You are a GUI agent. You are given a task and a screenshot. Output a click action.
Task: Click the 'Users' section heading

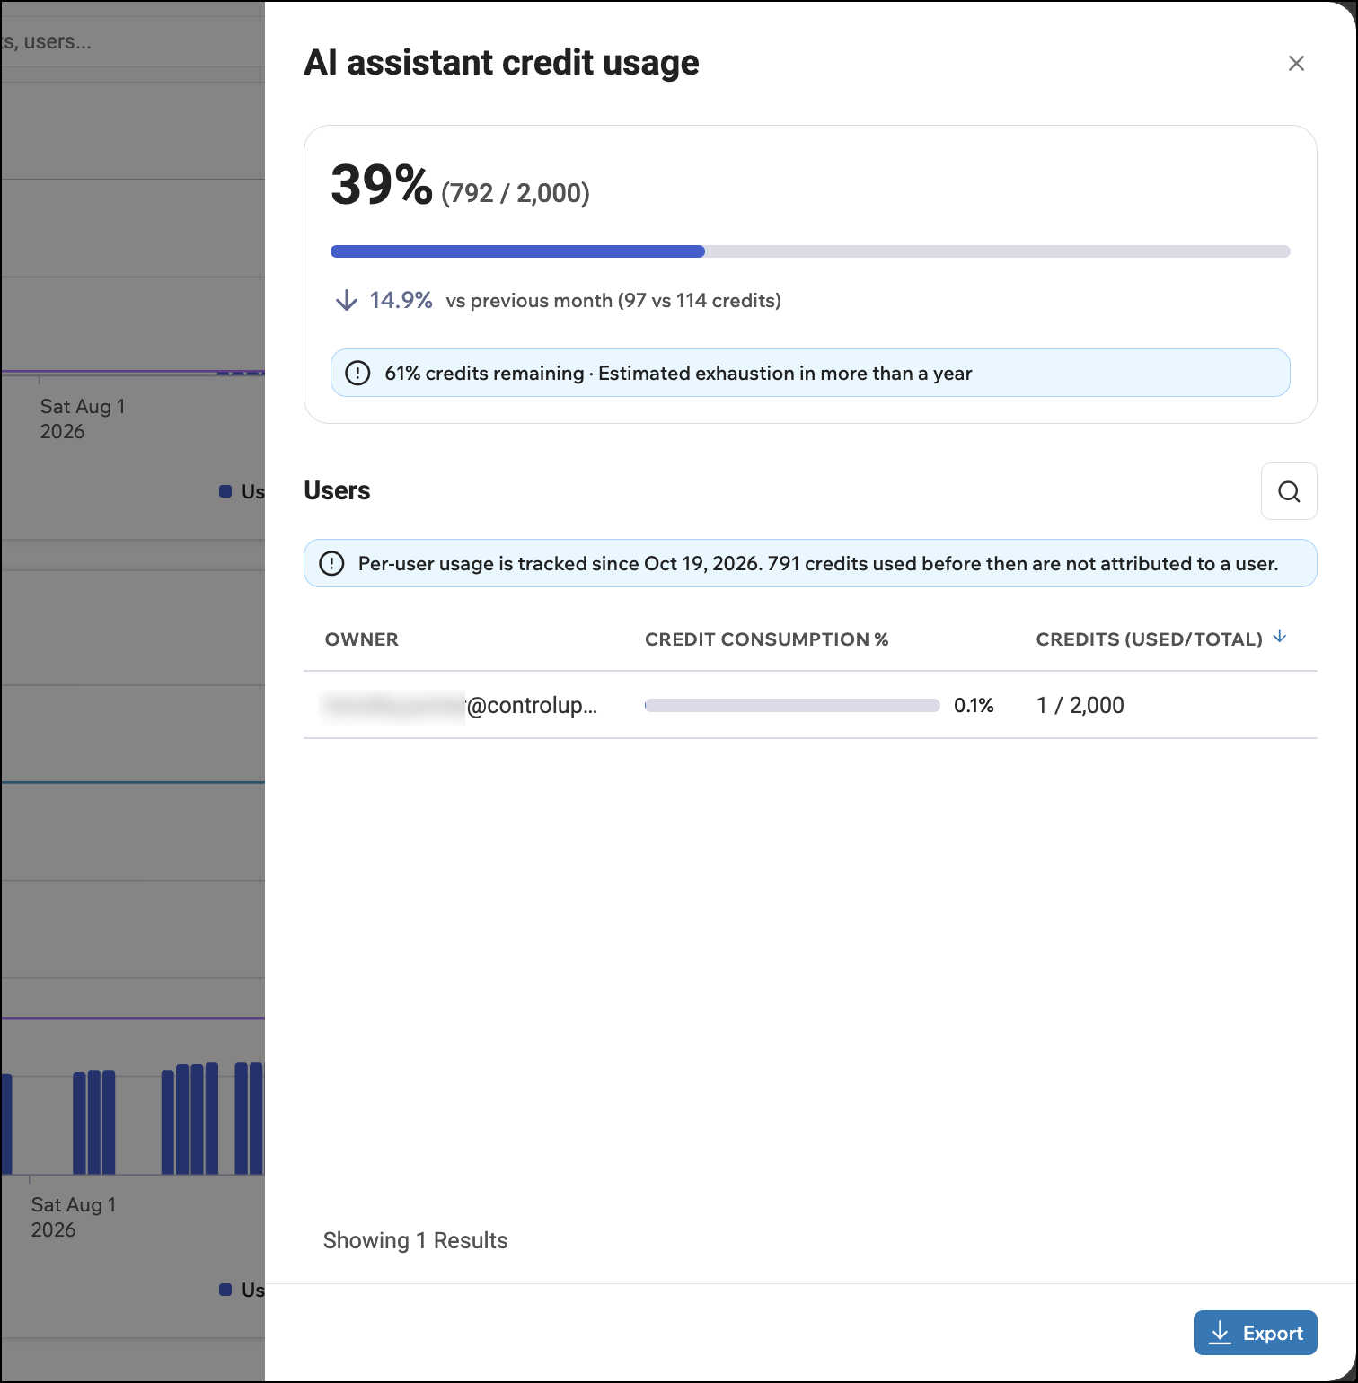[337, 490]
